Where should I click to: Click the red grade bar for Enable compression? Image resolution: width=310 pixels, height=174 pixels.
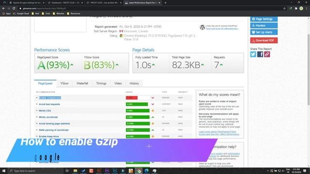[132, 98]
